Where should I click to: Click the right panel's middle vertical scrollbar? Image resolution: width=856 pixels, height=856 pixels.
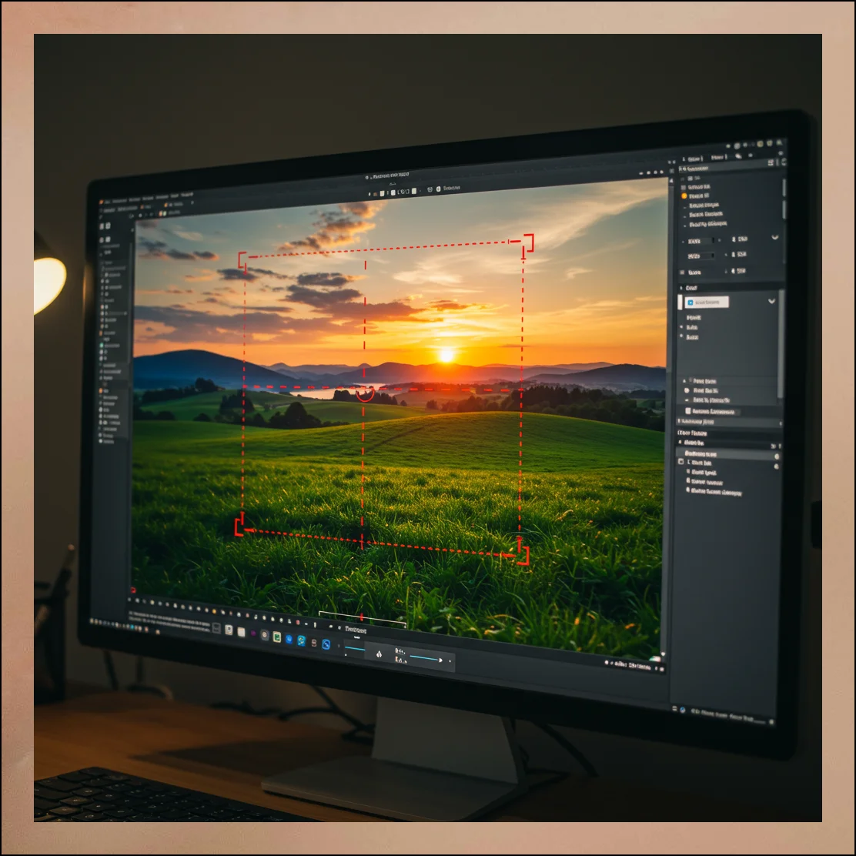780,344
